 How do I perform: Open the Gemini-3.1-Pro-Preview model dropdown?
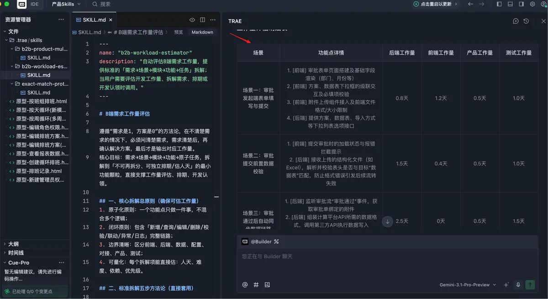tap(468, 284)
